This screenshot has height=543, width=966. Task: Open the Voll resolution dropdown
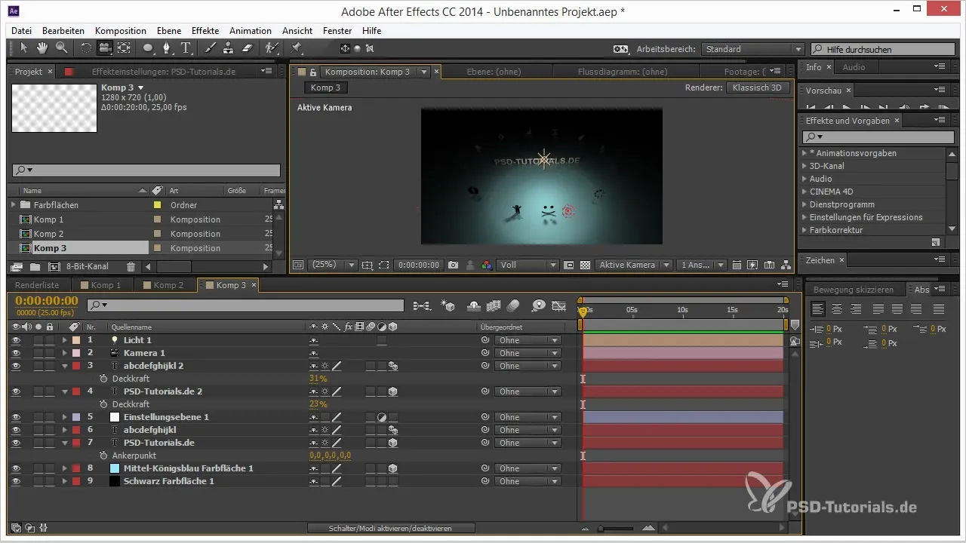pos(528,265)
